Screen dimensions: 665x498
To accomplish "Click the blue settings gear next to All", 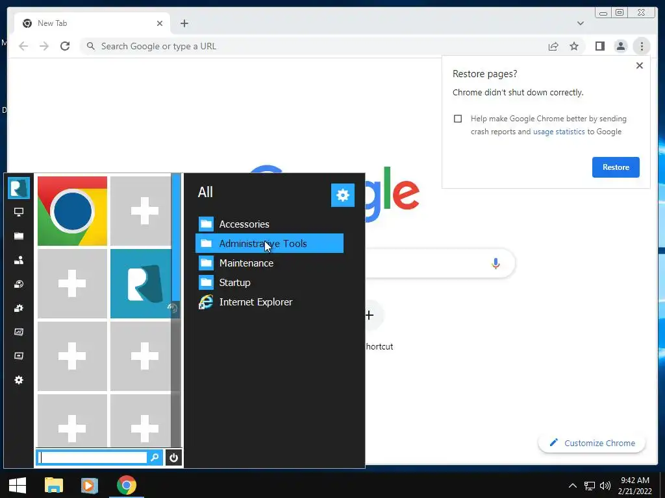I will 343,195.
